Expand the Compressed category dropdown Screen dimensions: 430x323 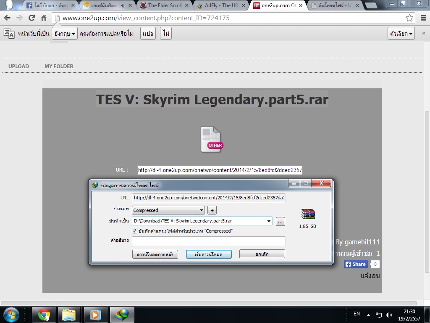(x=168, y=210)
